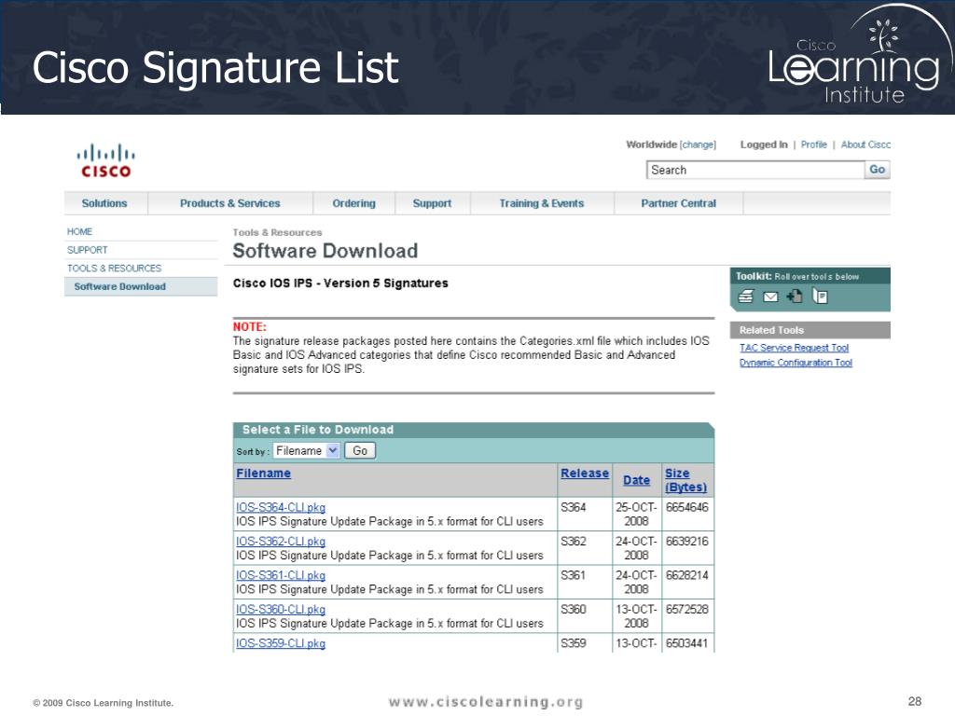The image size is (955, 716).
Task: Sort by the Filename column header
Action: [264, 474]
